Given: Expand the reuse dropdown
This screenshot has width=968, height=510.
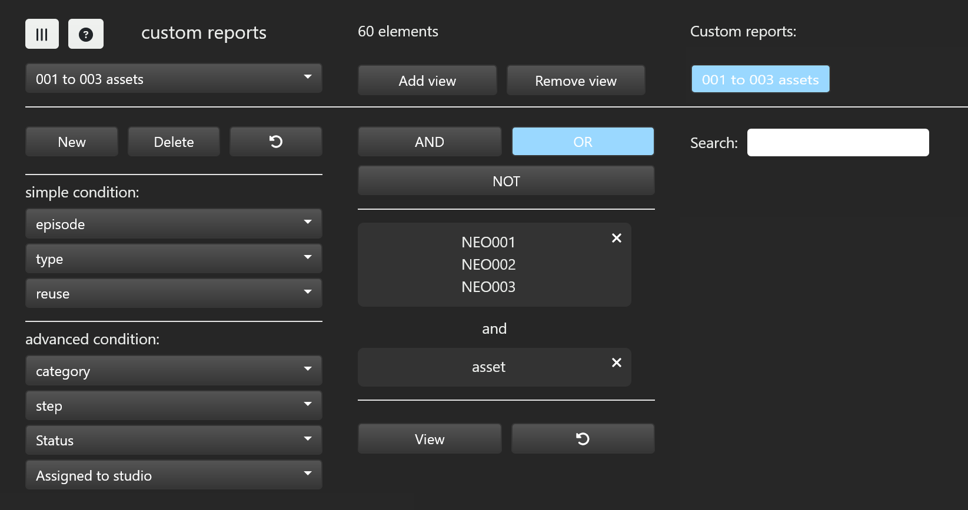Looking at the screenshot, I should pos(174,293).
